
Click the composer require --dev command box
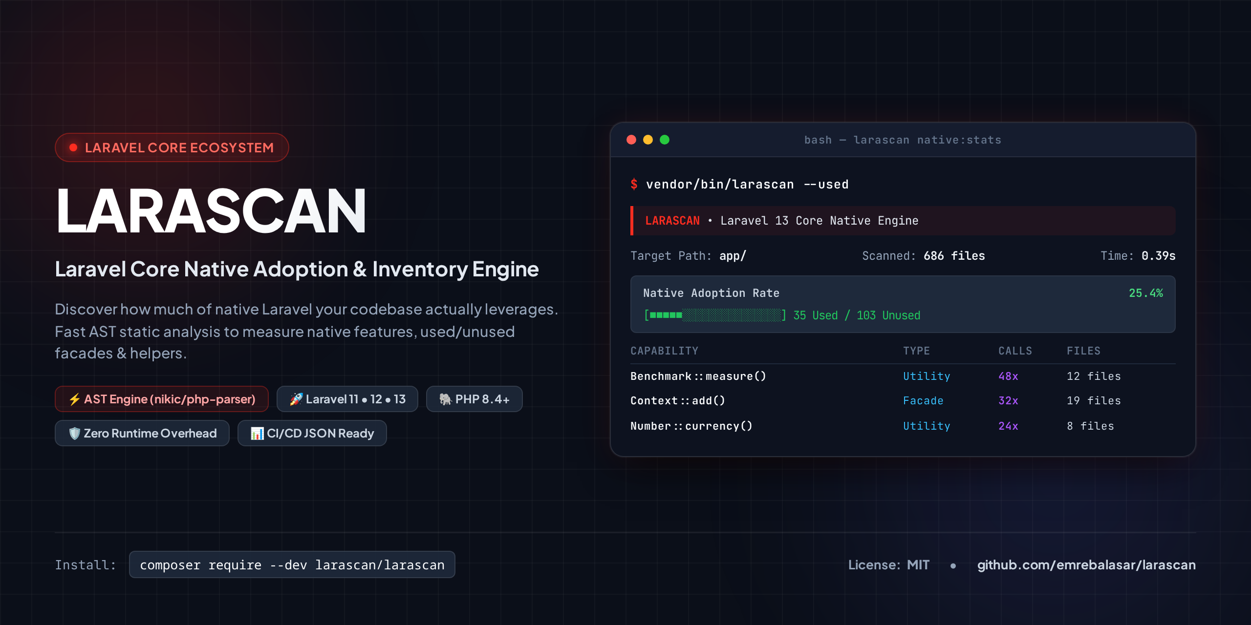[292, 565]
